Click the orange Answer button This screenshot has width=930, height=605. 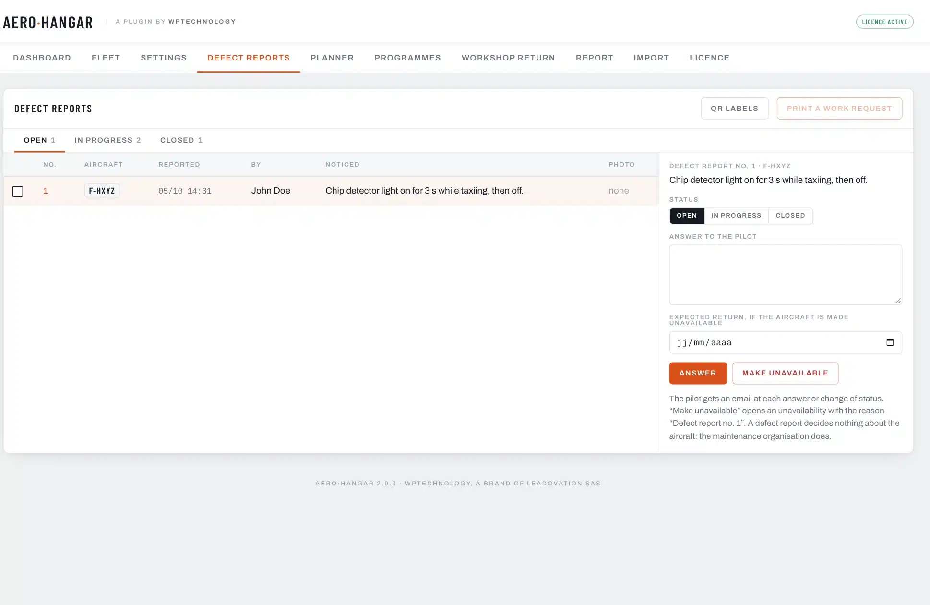pos(698,373)
